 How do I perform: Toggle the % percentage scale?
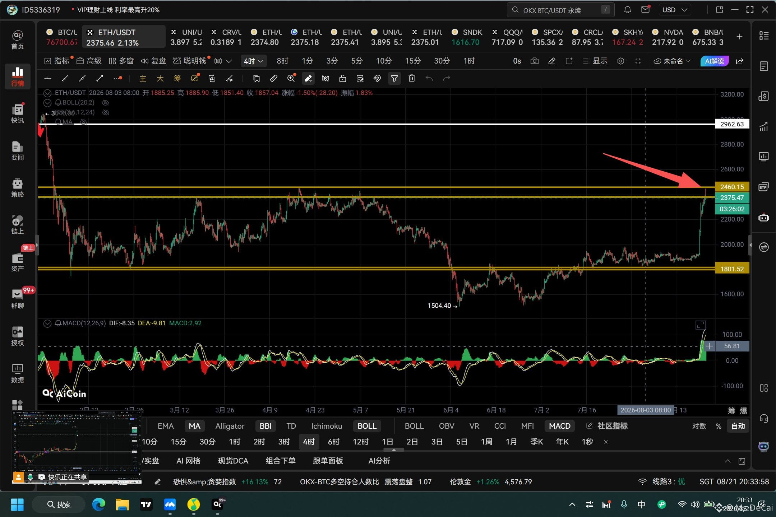pos(719,426)
